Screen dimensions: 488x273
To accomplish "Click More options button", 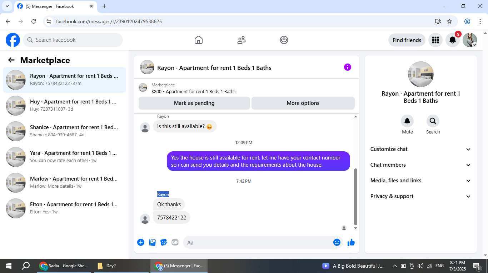I will tap(303, 103).
